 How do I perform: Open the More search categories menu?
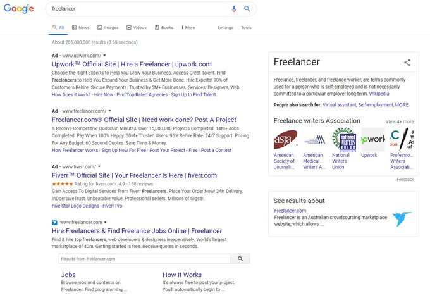click(188, 27)
